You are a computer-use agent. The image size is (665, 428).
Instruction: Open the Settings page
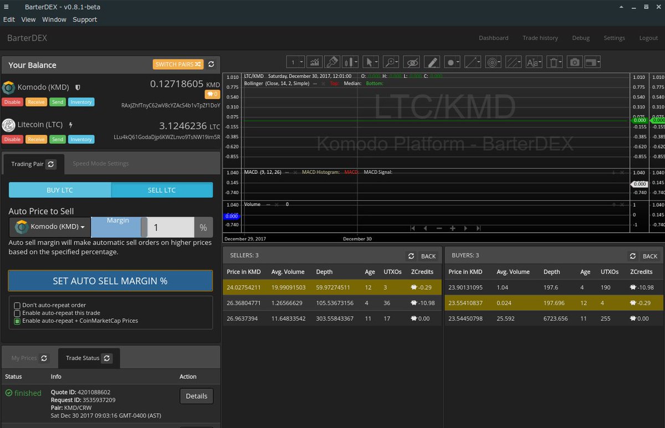coord(614,38)
